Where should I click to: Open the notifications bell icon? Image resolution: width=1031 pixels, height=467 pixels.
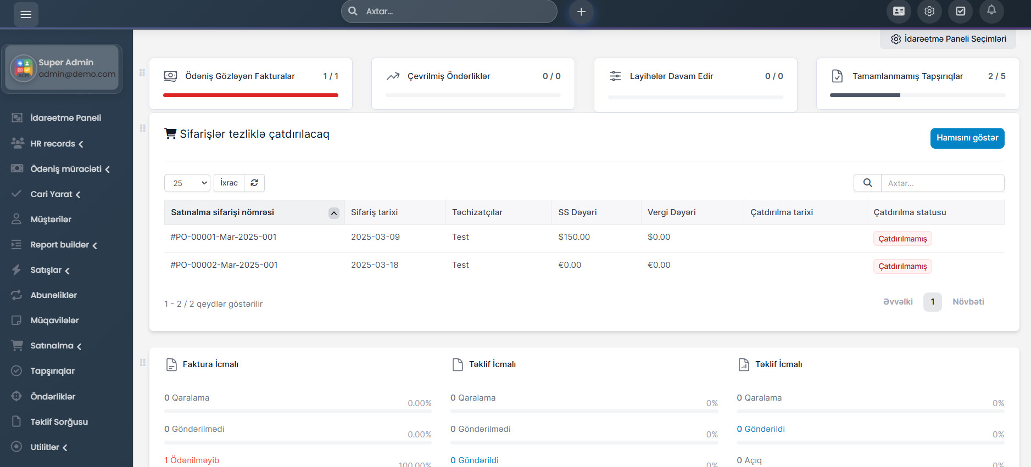pos(991,10)
